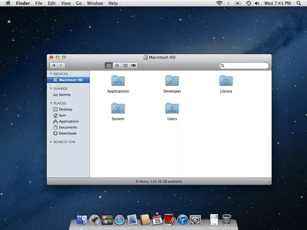Zoom the Macintosh HD window green button
Image resolution: width=307 pixels, height=230 pixels.
[x=64, y=57]
